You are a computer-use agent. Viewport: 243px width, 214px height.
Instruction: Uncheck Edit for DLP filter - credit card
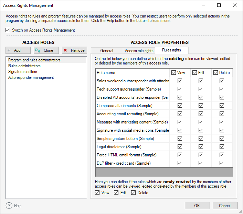click(x=201, y=163)
